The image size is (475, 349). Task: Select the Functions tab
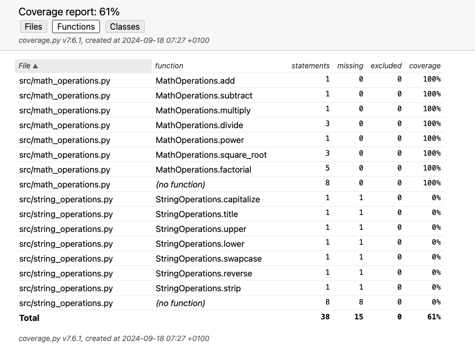point(76,26)
